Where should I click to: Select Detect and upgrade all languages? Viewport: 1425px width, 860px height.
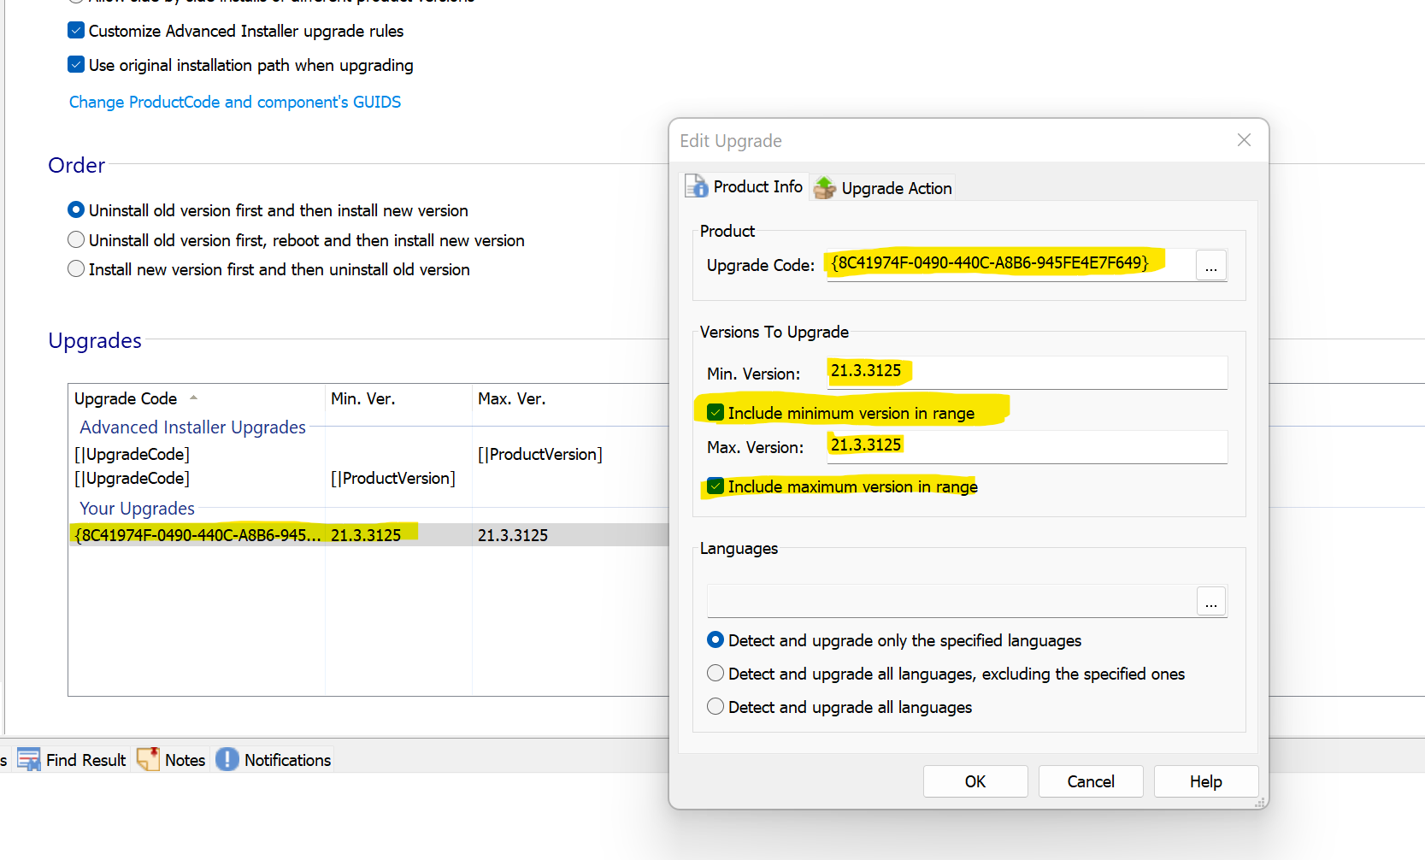715,707
